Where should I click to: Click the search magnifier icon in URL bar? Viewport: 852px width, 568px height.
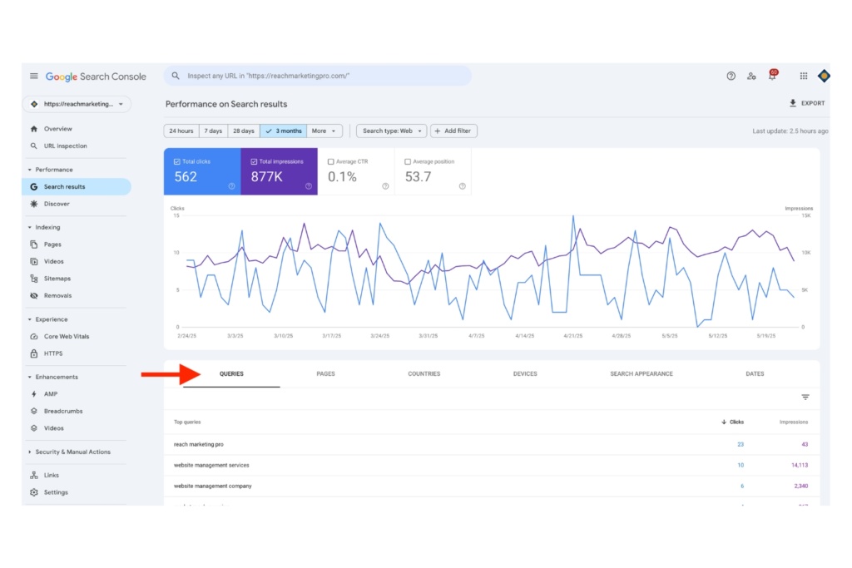click(176, 76)
